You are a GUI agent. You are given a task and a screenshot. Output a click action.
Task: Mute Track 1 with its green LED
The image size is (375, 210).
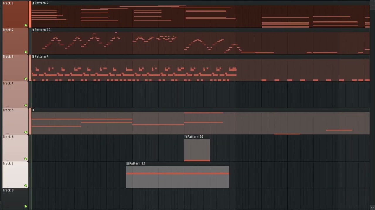pyautogui.click(x=26, y=25)
